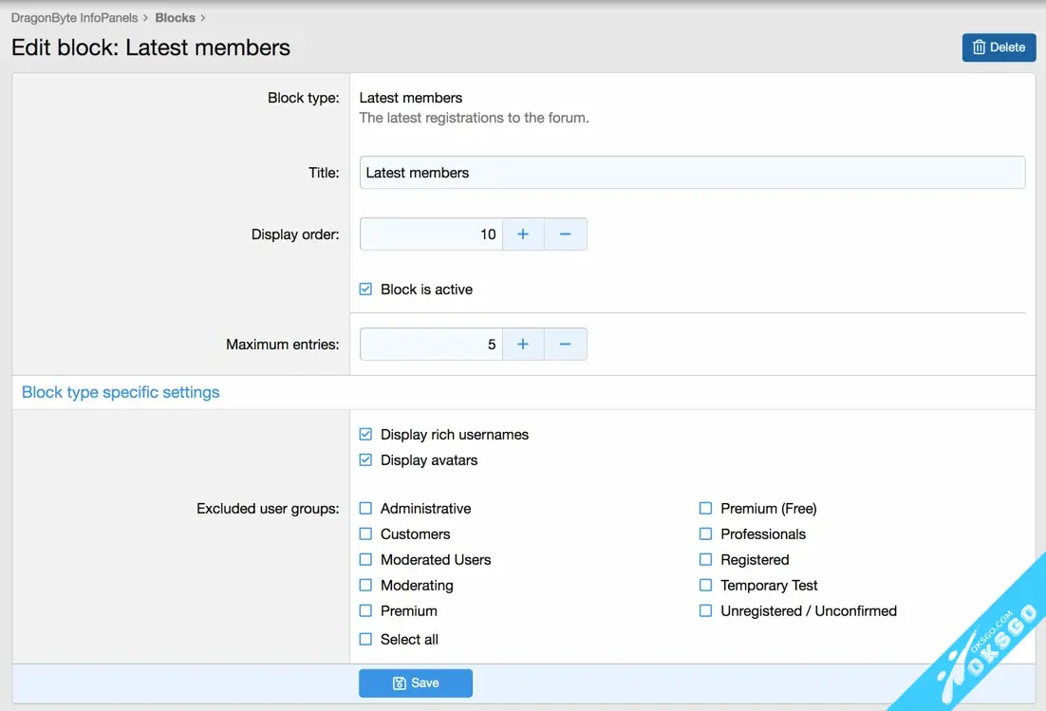Go to Blocks breadcrumb link
The image size is (1046, 711).
[175, 18]
